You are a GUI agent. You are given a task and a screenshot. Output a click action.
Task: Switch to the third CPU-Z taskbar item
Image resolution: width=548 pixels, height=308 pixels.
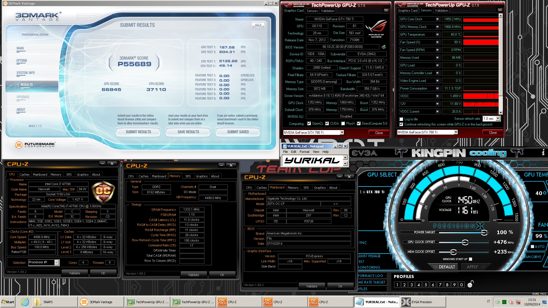coord(331,302)
